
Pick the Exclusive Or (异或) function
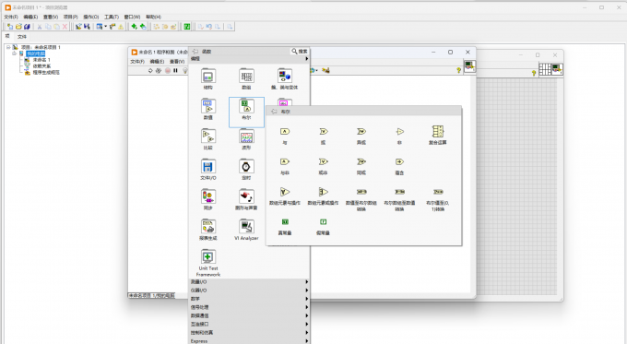[361, 136]
